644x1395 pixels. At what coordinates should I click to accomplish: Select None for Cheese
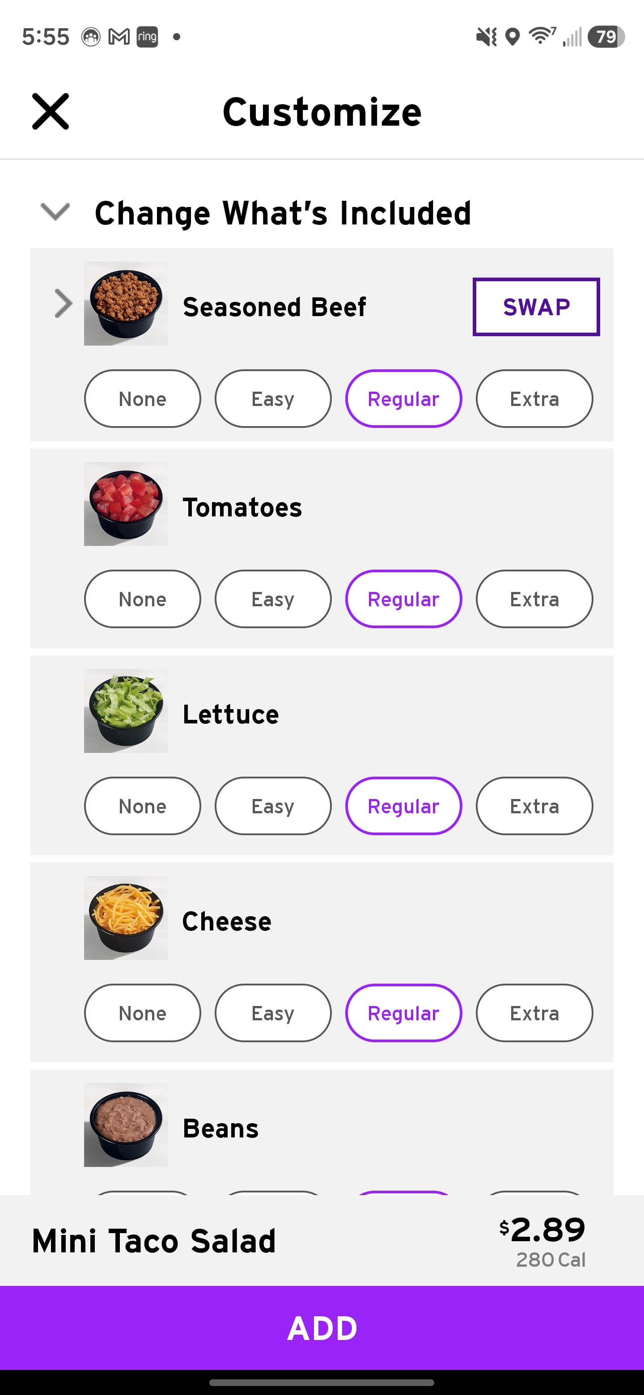click(x=143, y=1013)
